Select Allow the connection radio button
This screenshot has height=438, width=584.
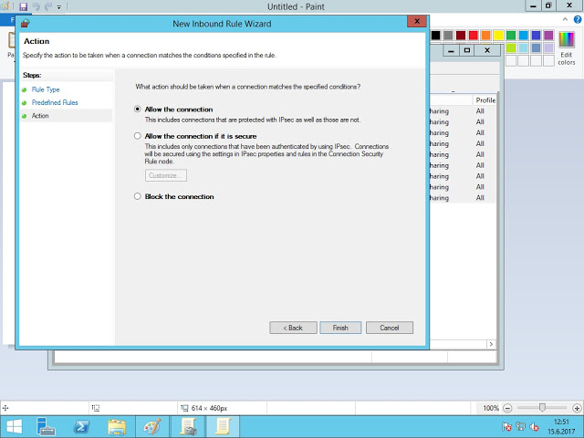coord(138,109)
